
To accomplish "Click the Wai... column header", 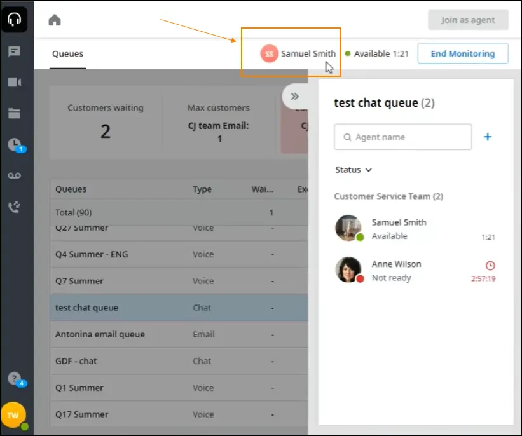I will coord(263,189).
